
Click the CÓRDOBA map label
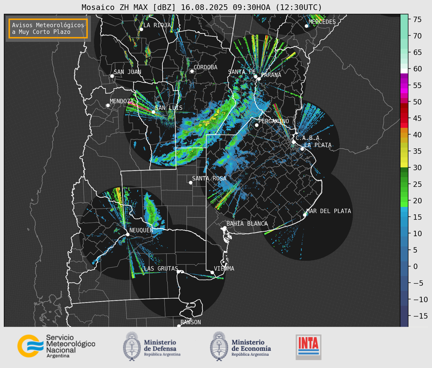click(205, 67)
